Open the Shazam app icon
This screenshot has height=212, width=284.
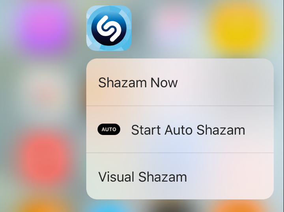(x=109, y=28)
